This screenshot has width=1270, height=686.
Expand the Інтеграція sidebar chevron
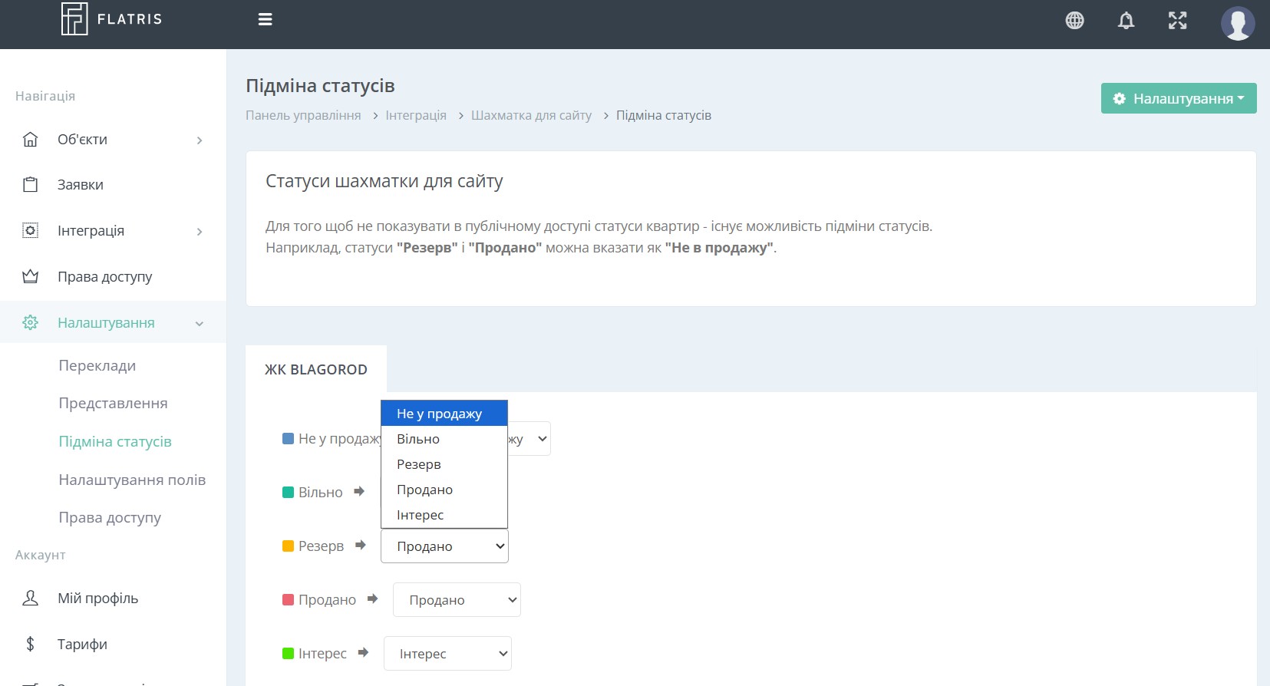200,232
